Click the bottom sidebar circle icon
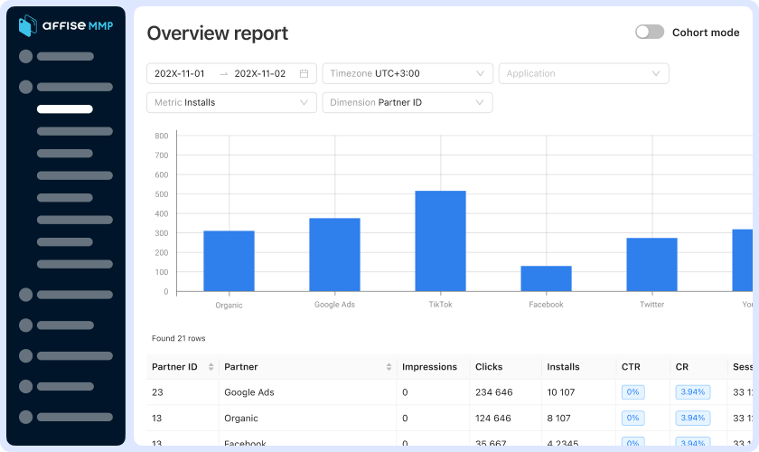Screen dimensions: 759x452 tap(25, 417)
